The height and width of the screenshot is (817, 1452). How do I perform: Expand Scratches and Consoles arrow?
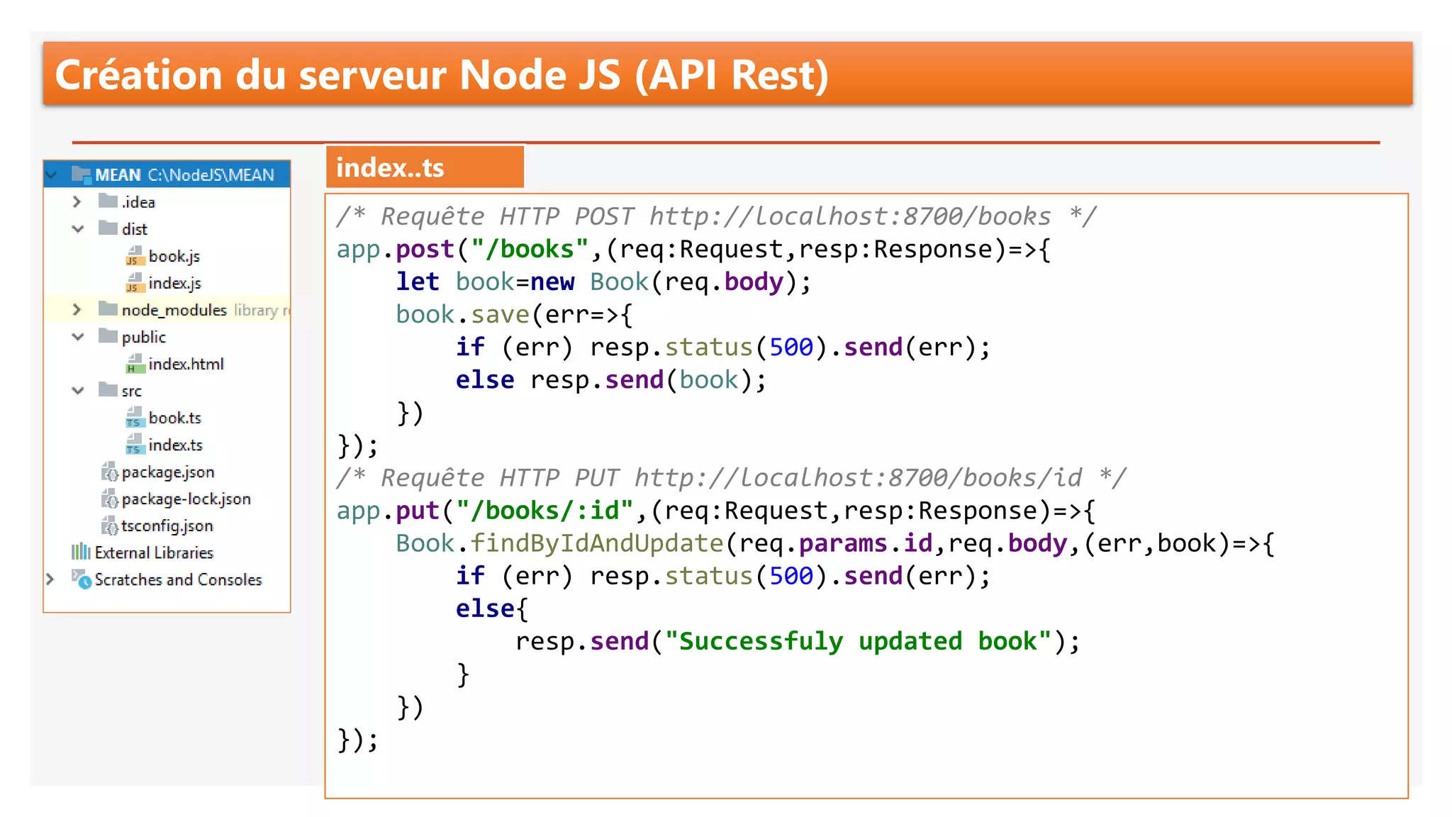click(x=50, y=579)
